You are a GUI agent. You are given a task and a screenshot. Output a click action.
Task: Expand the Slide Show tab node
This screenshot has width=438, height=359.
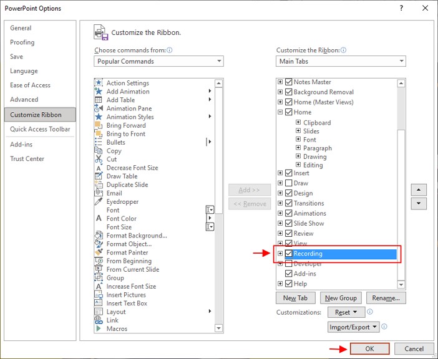click(x=280, y=223)
